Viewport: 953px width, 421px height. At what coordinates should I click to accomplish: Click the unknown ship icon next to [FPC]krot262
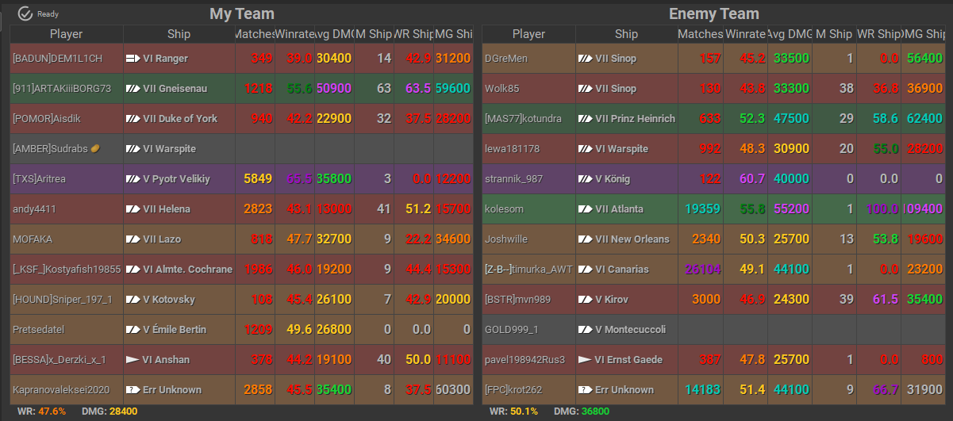[x=585, y=390]
